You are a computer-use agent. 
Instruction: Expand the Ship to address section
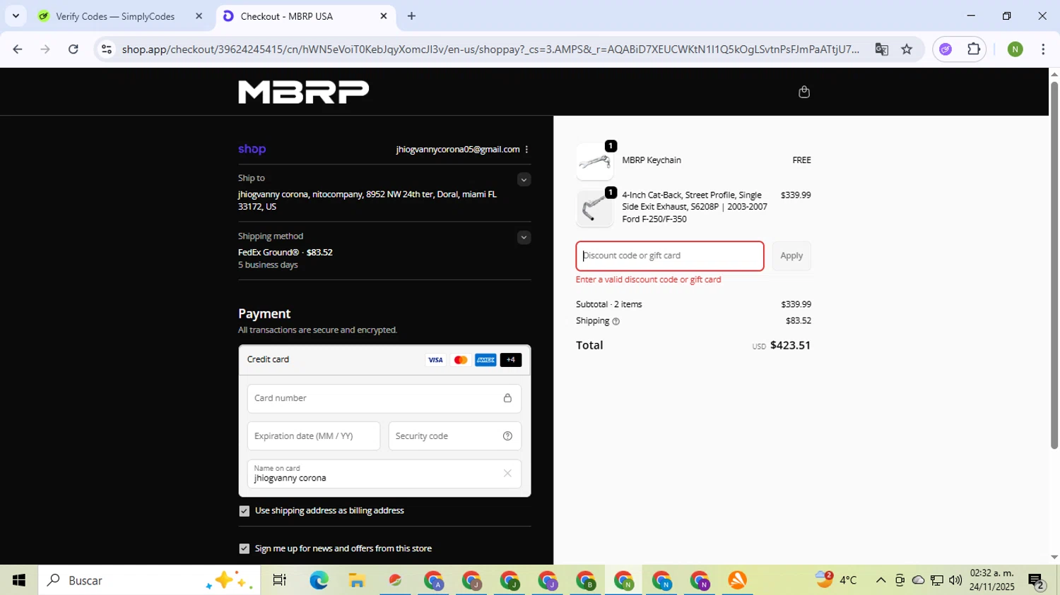click(x=524, y=179)
